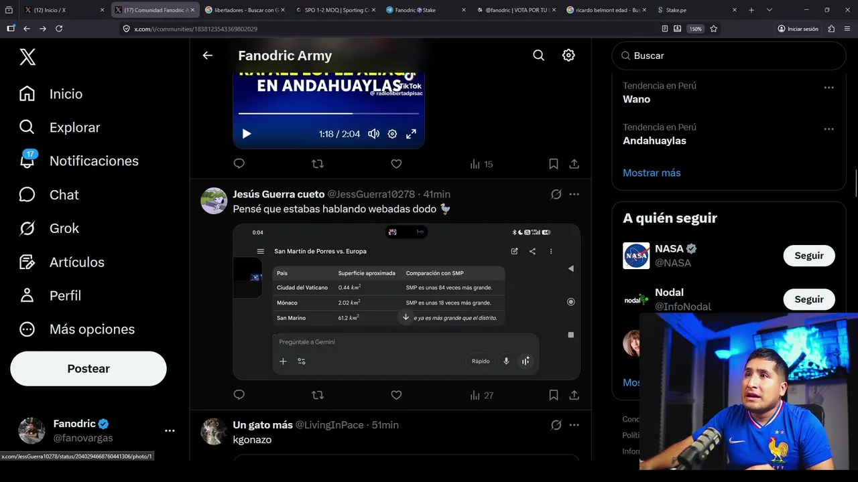Switch to the SPO 1-2 MOQ Sporting tab
858x482 pixels.
click(x=335, y=10)
